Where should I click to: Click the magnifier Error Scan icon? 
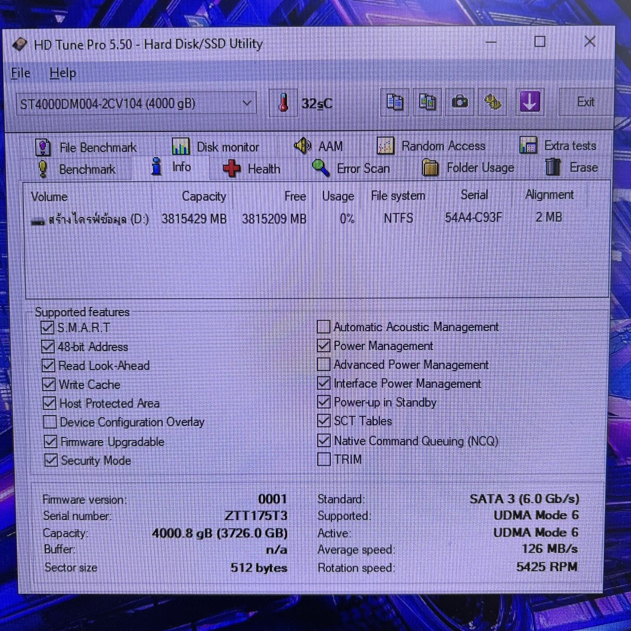(321, 168)
